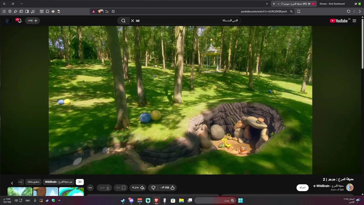This screenshot has height=205, width=364.
Task: Share the video with "مشاركة" button
Action: tap(138, 188)
